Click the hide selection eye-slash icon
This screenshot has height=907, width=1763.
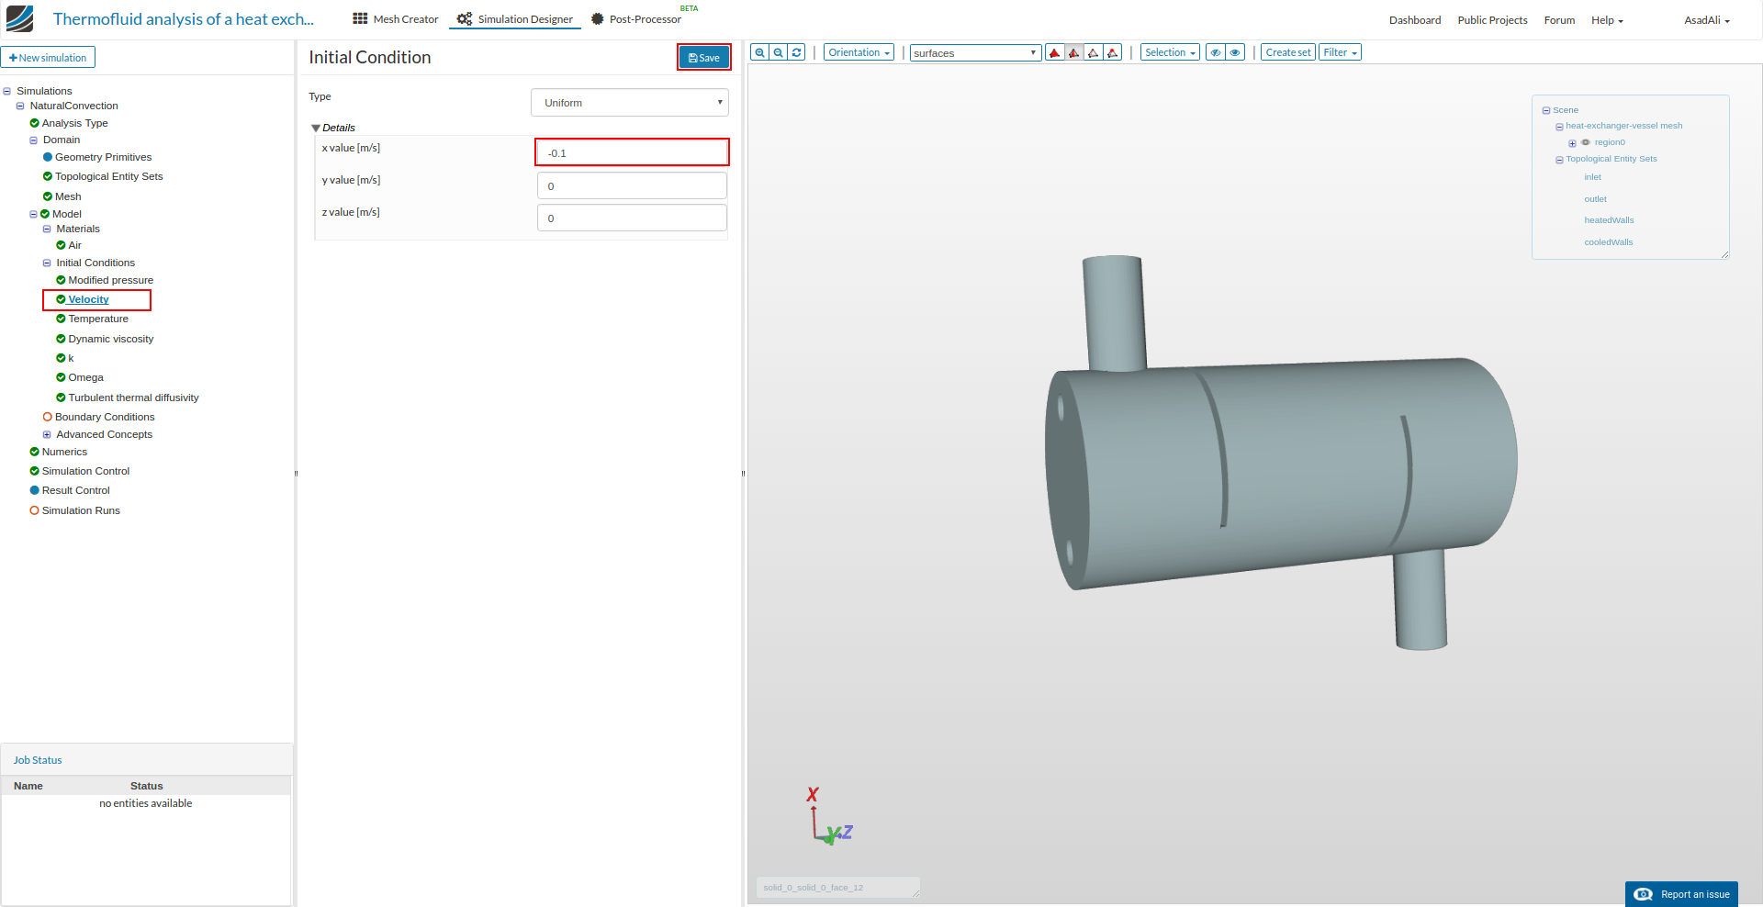coord(1216,52)
